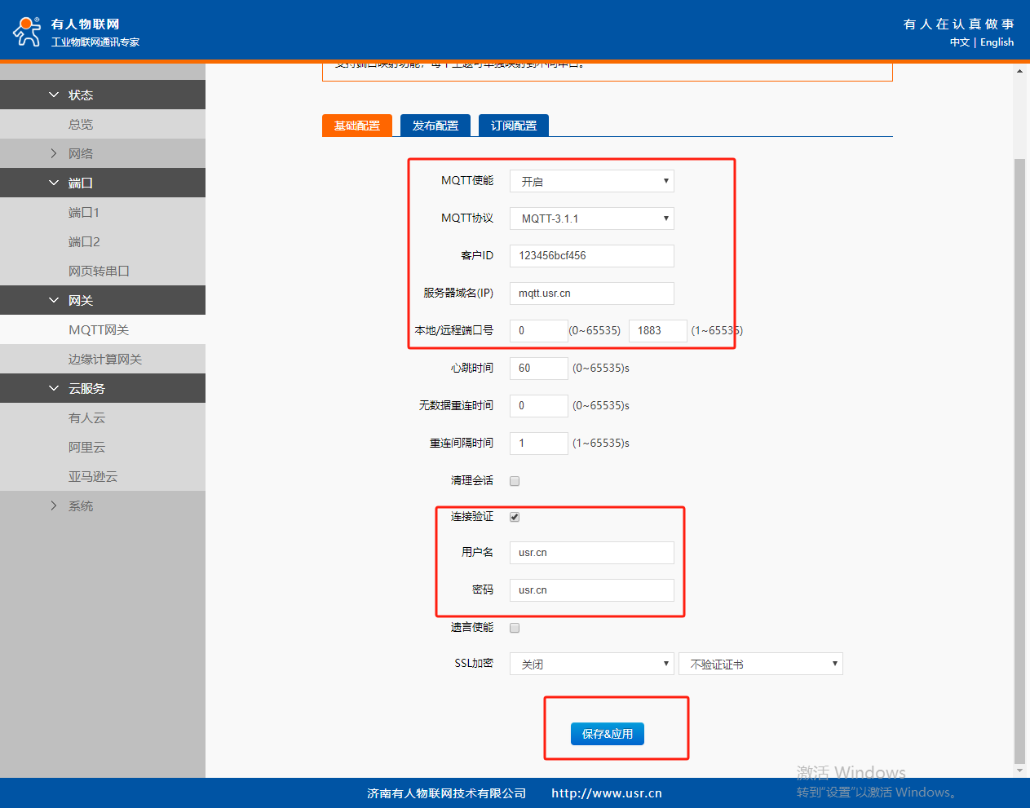
Task: Click the 客户ID input field
Action: (x=591, y=256)
